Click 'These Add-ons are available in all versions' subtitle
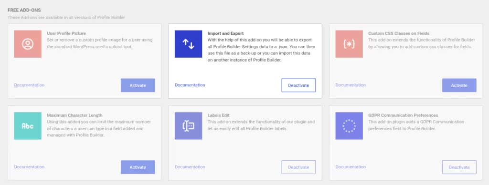The image size is (489, 185). click(66, 18)
